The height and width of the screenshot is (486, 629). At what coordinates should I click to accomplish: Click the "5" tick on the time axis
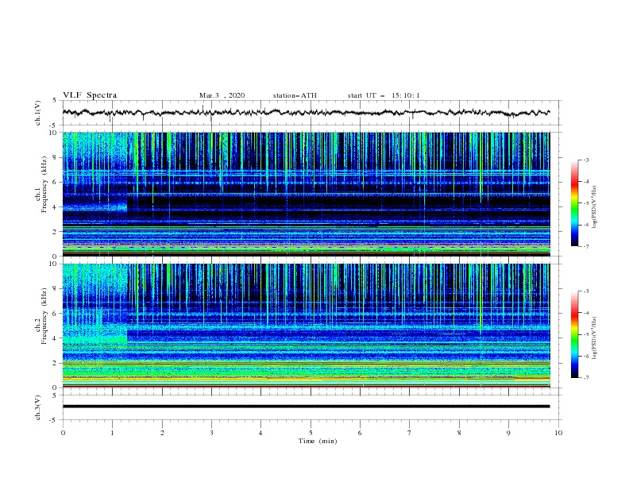tap(311, 433)
